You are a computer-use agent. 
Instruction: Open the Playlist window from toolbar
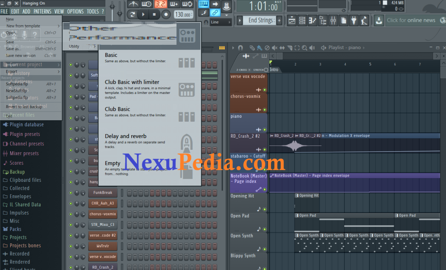tap(292, 20)
